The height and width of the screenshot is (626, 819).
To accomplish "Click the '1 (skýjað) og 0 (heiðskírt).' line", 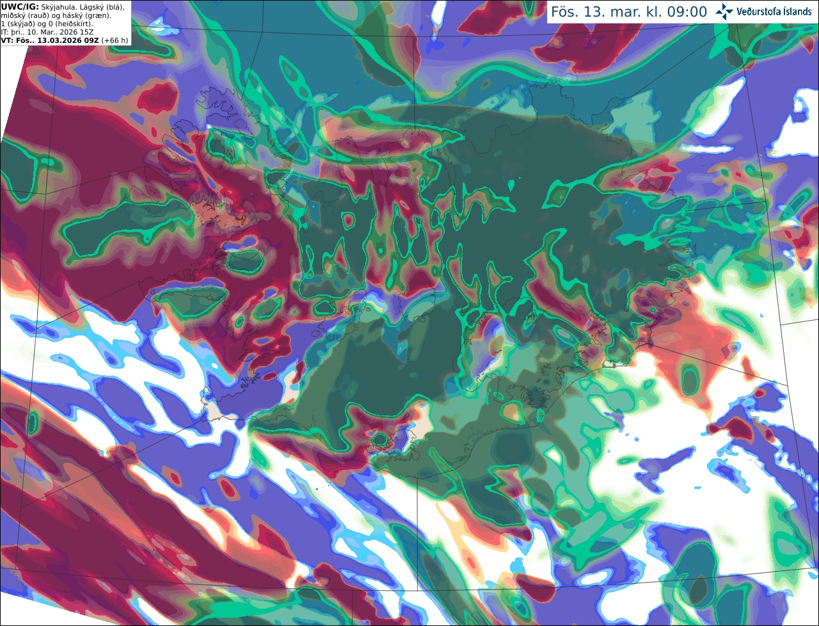I will tap(47, 23).
